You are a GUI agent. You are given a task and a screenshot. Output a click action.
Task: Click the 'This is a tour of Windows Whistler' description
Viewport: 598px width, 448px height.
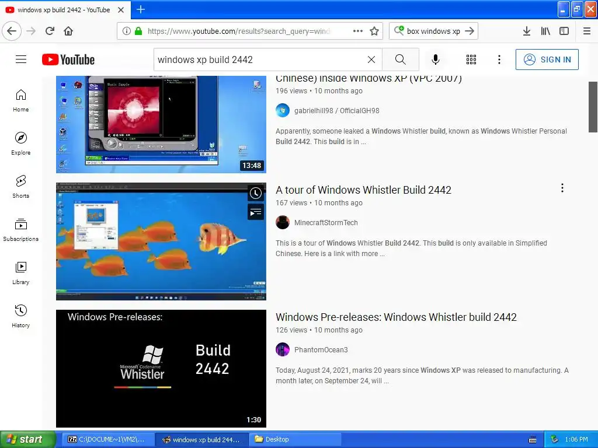(411, 248)
